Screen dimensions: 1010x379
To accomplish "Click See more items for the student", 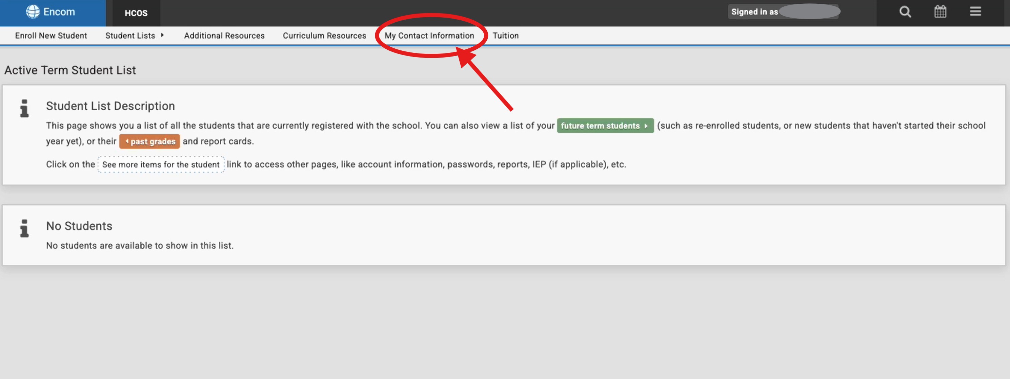I will [161, 164].
